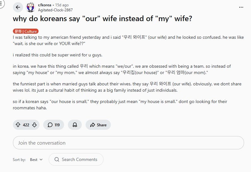This screenshot has width=251, height=172.
Task: Focus the Join the conversation box
Action: (x=128, y=143)
